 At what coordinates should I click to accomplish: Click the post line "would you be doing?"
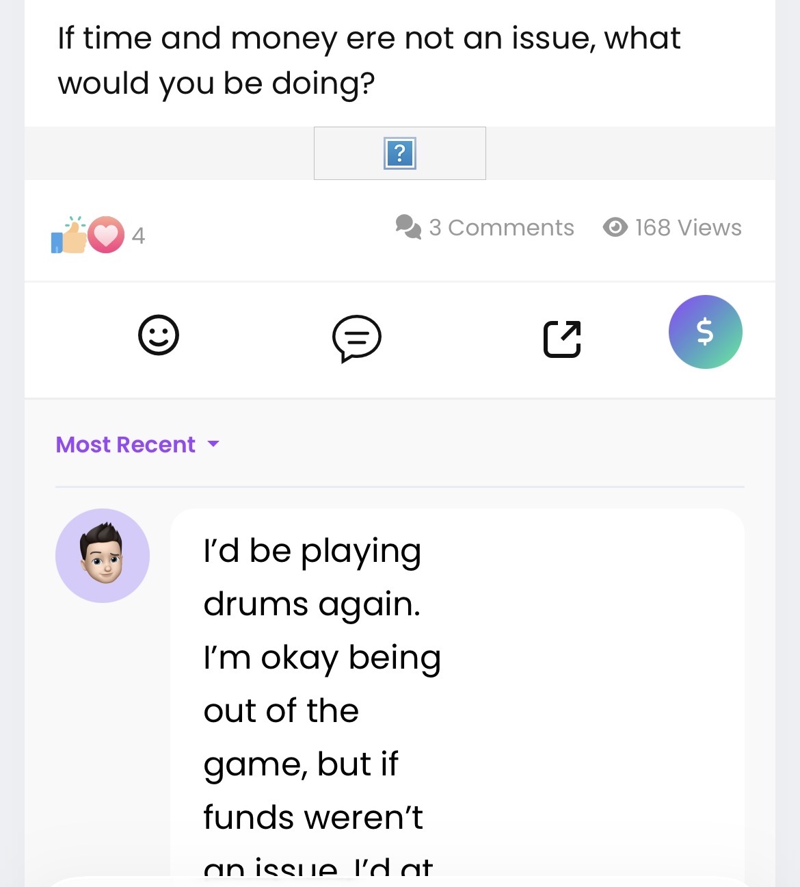coord(216,84)
